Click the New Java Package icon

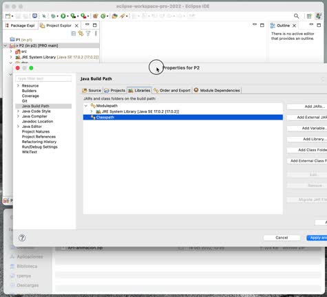(96, 16)
